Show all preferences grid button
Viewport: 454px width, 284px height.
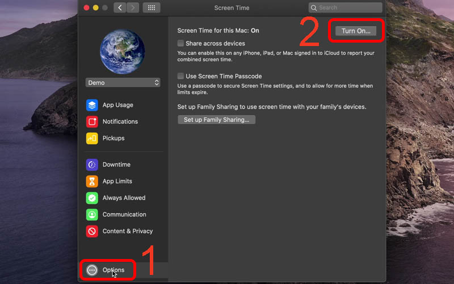click(152, 8)
